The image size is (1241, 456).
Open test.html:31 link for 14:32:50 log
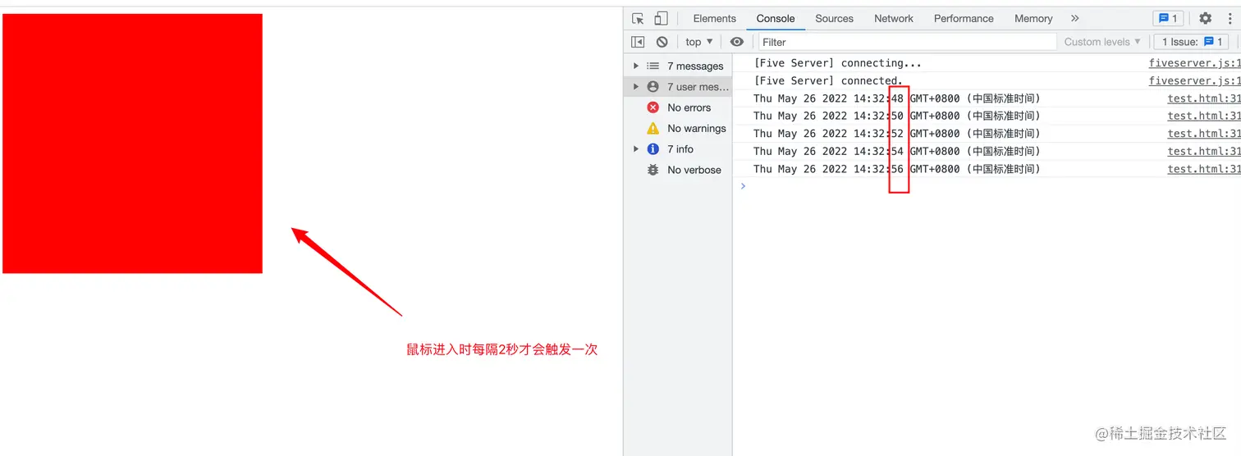pyautogui.click(x=1204, y=116)
